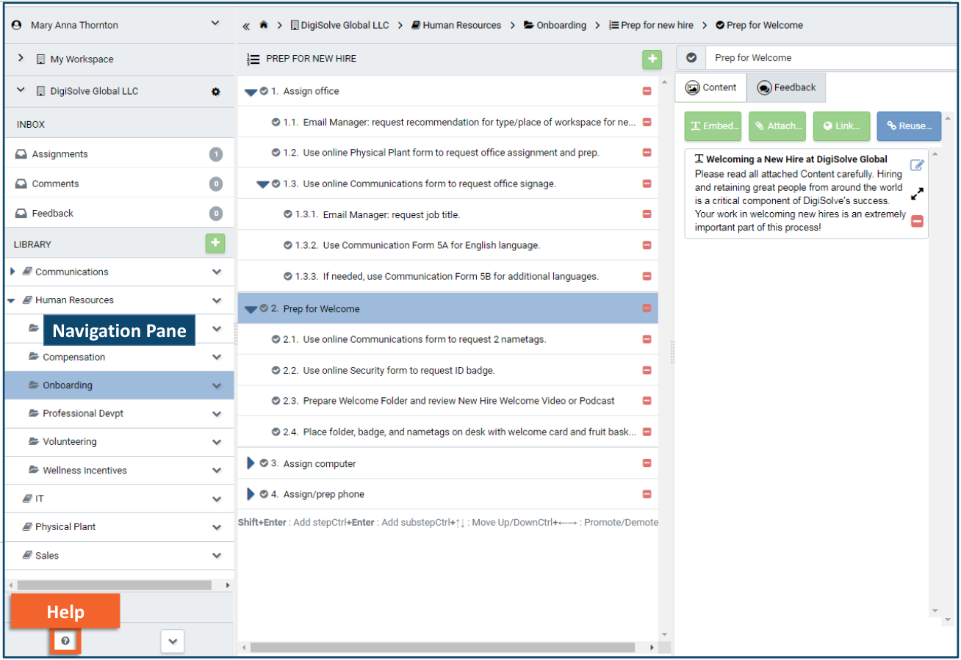
Task: Delete step 1.2 Physical Plant form
Action: (647, 153)
